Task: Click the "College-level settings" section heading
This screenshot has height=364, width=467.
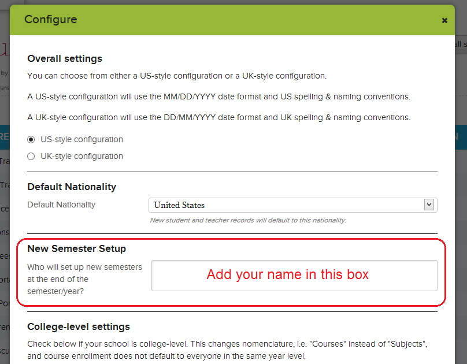Action: 79,327
